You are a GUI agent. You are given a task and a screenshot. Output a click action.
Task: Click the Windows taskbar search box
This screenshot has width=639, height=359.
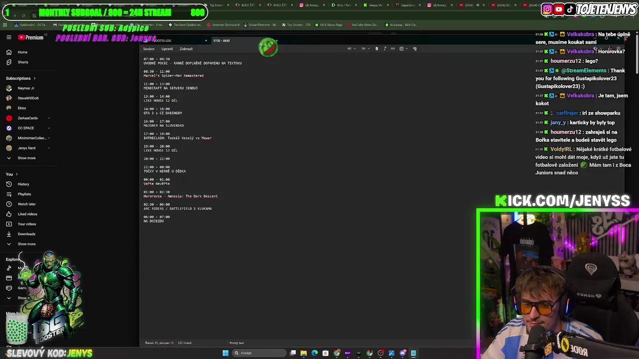[x=260, y=353]
